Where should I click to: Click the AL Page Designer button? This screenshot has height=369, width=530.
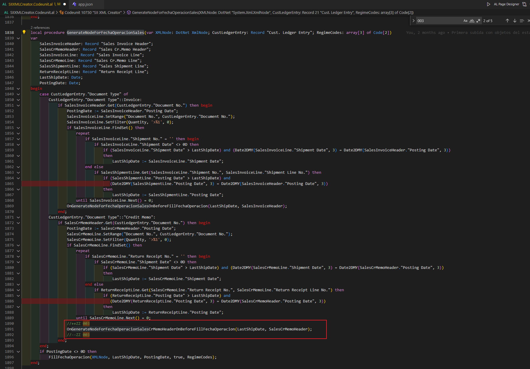click(x=506, y=4)
